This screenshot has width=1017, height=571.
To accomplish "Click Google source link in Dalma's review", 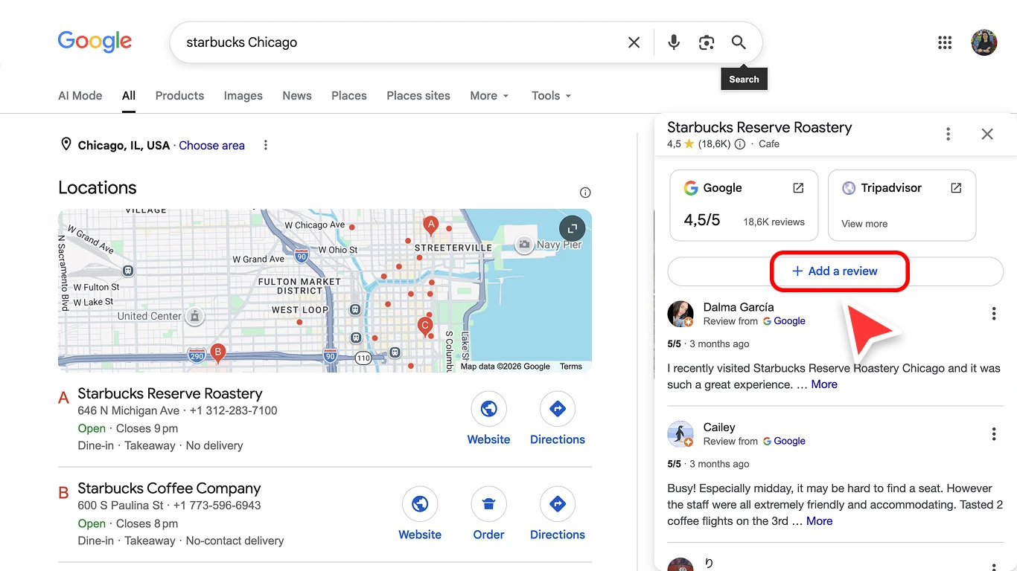I will click(784, 321).
